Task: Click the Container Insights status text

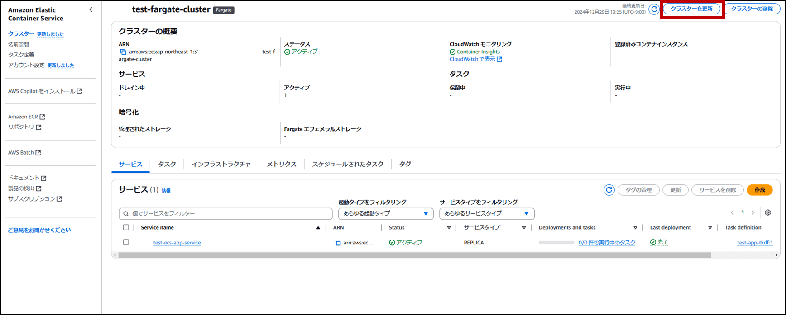Action: tap(478, 52)
